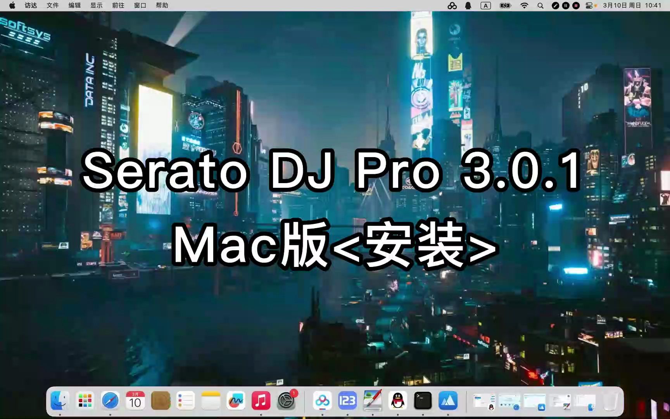Open Freeform from the Dock
670x419 pixels.
click(x=236, y=400)
